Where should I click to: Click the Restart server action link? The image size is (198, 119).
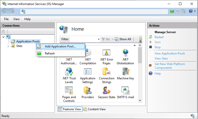click(159, 37)
